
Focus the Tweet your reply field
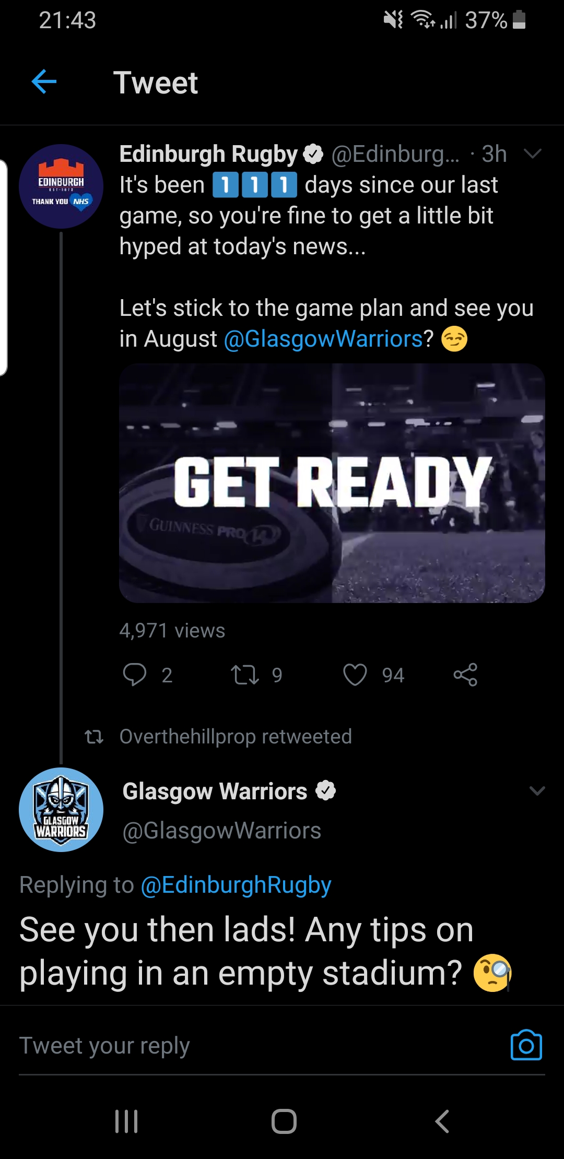(261, 1046)
